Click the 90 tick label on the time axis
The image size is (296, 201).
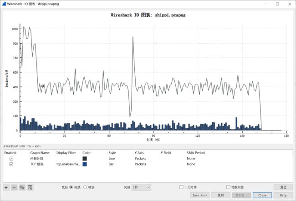tap(153, 136)
